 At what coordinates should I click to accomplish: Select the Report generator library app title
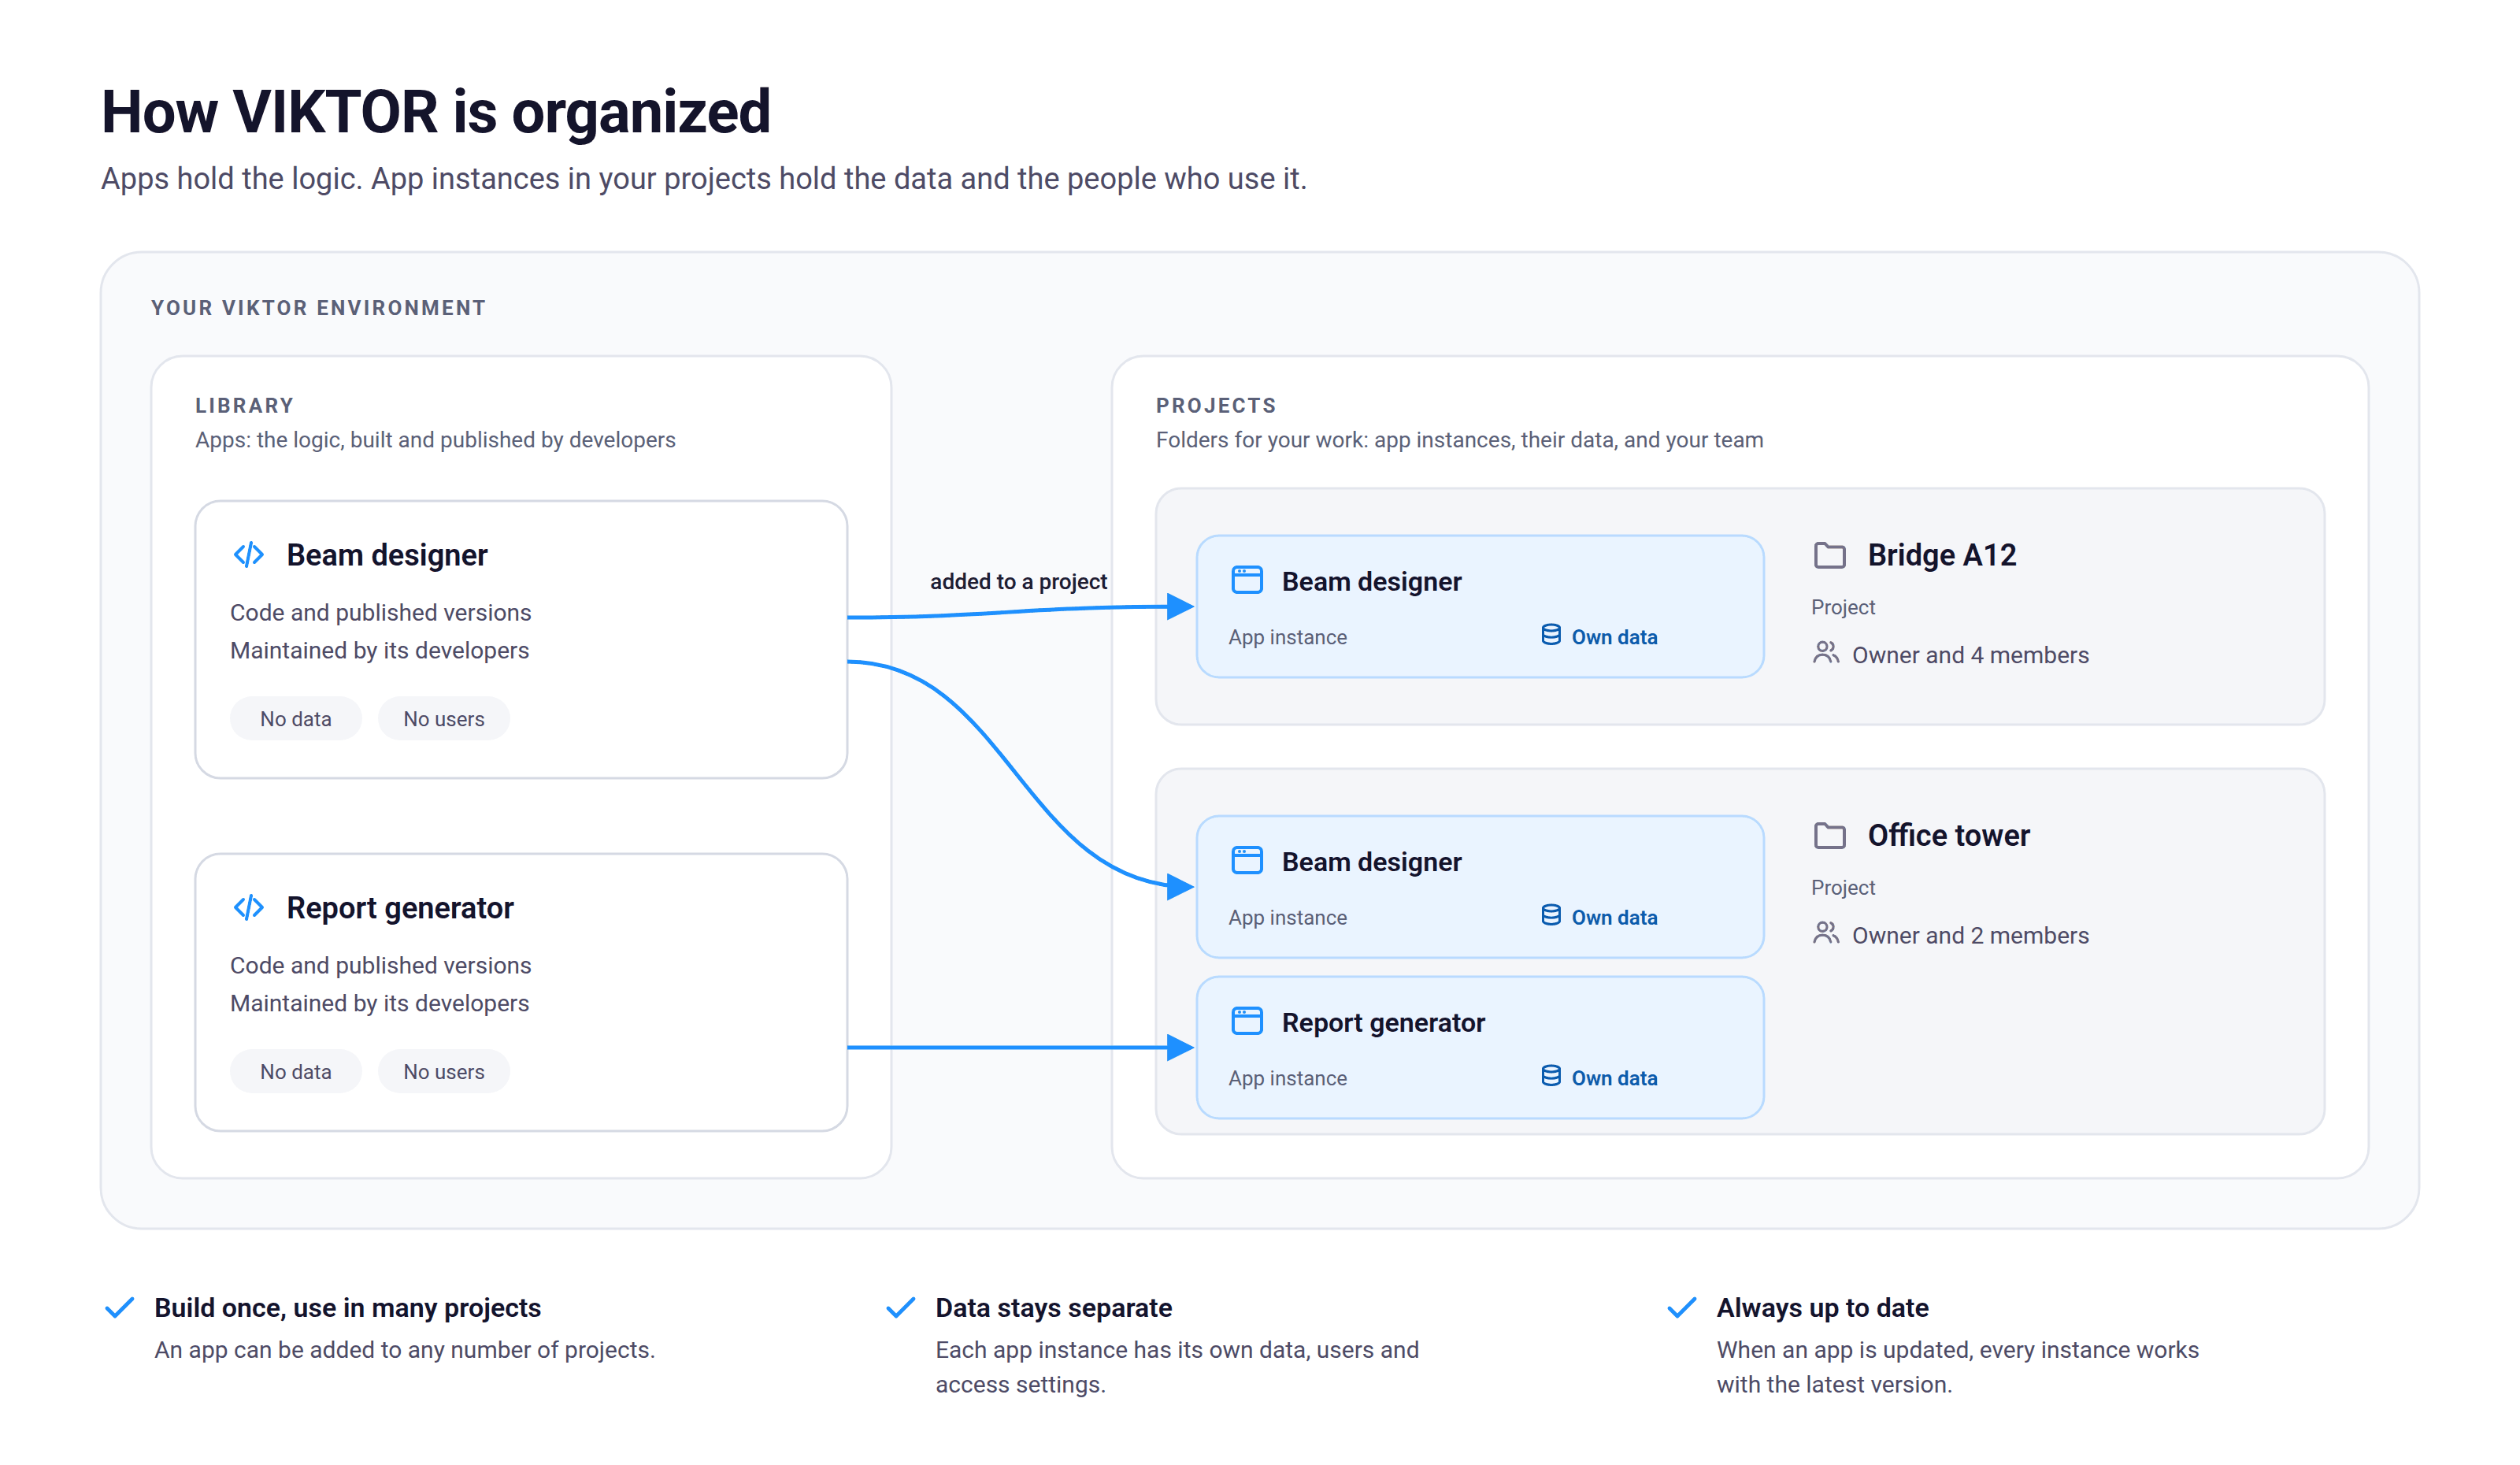(x=400, y=909)
